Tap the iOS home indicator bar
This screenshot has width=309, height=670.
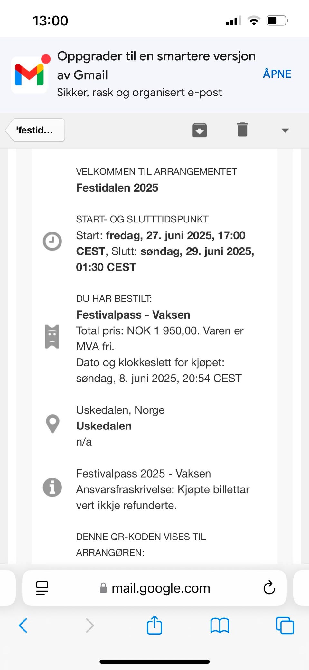pos(154,662)
